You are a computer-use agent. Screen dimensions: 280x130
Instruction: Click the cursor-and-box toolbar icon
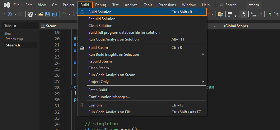pyautogui.click(x=253, y=14)
